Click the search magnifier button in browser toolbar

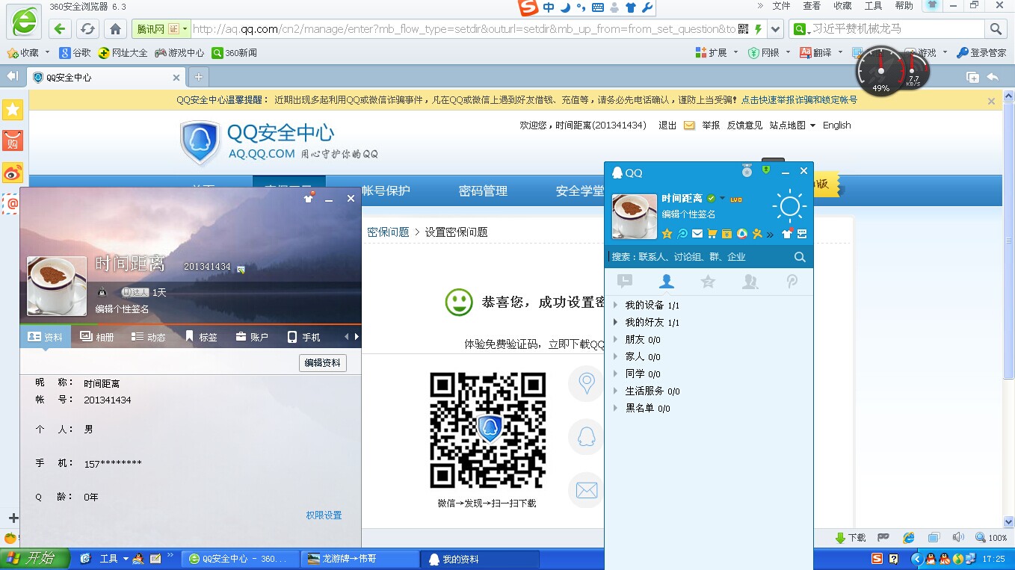pos(996,29)
